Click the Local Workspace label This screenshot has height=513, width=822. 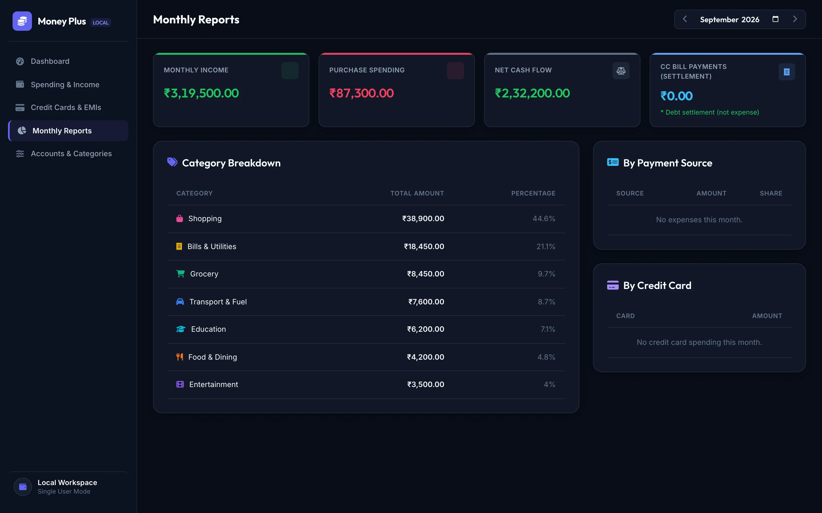pyautogui.click(x=67, y=483)
